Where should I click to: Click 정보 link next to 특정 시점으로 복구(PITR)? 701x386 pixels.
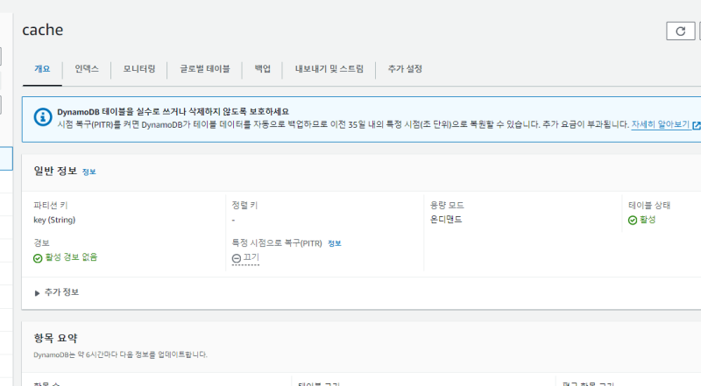tap(334, 243)
